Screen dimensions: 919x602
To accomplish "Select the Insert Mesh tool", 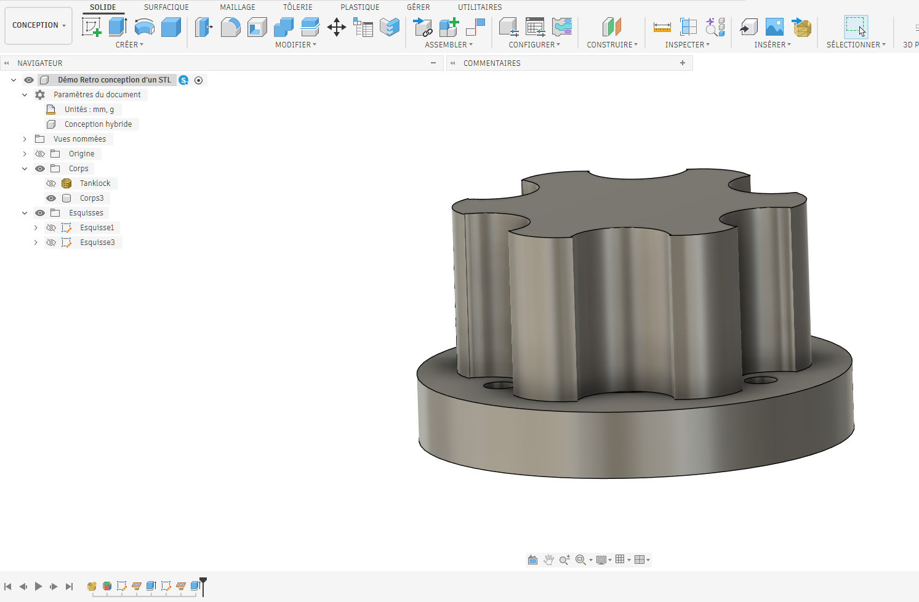I will tap(801, 27).
